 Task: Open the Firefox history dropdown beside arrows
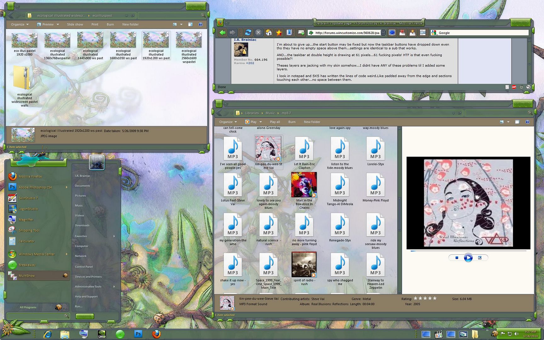[x=241, y=32]
